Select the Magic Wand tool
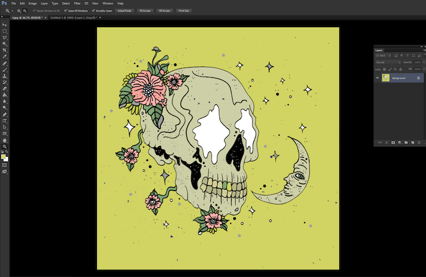The image size is (426, 277). 5,44
